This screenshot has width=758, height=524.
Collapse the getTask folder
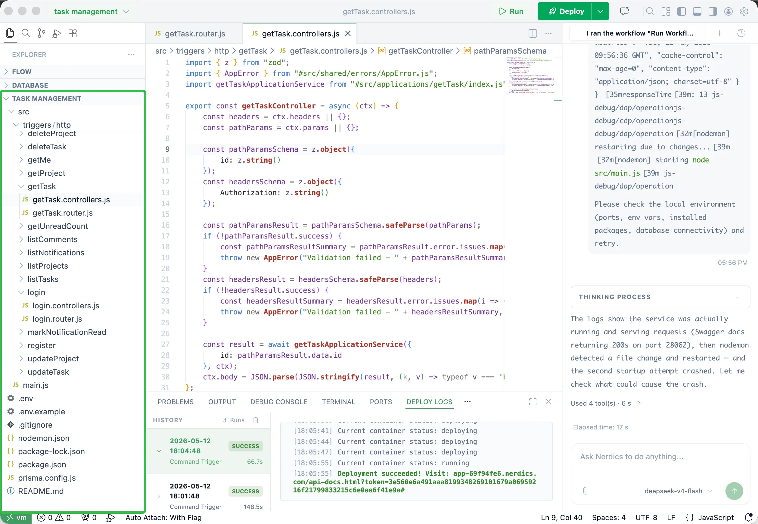point(73,186)
